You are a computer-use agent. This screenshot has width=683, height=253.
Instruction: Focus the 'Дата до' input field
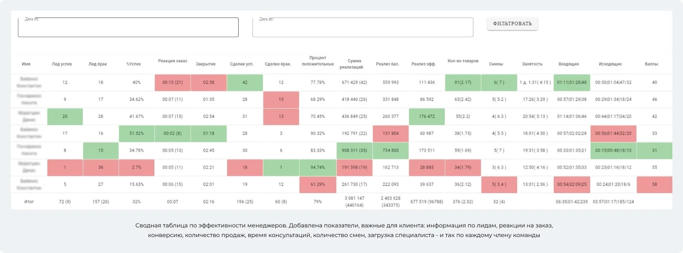[363, 27]
